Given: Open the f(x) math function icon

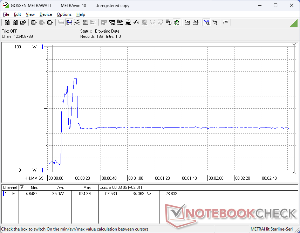Looking at the screenshot, I should tap(136, 22).
